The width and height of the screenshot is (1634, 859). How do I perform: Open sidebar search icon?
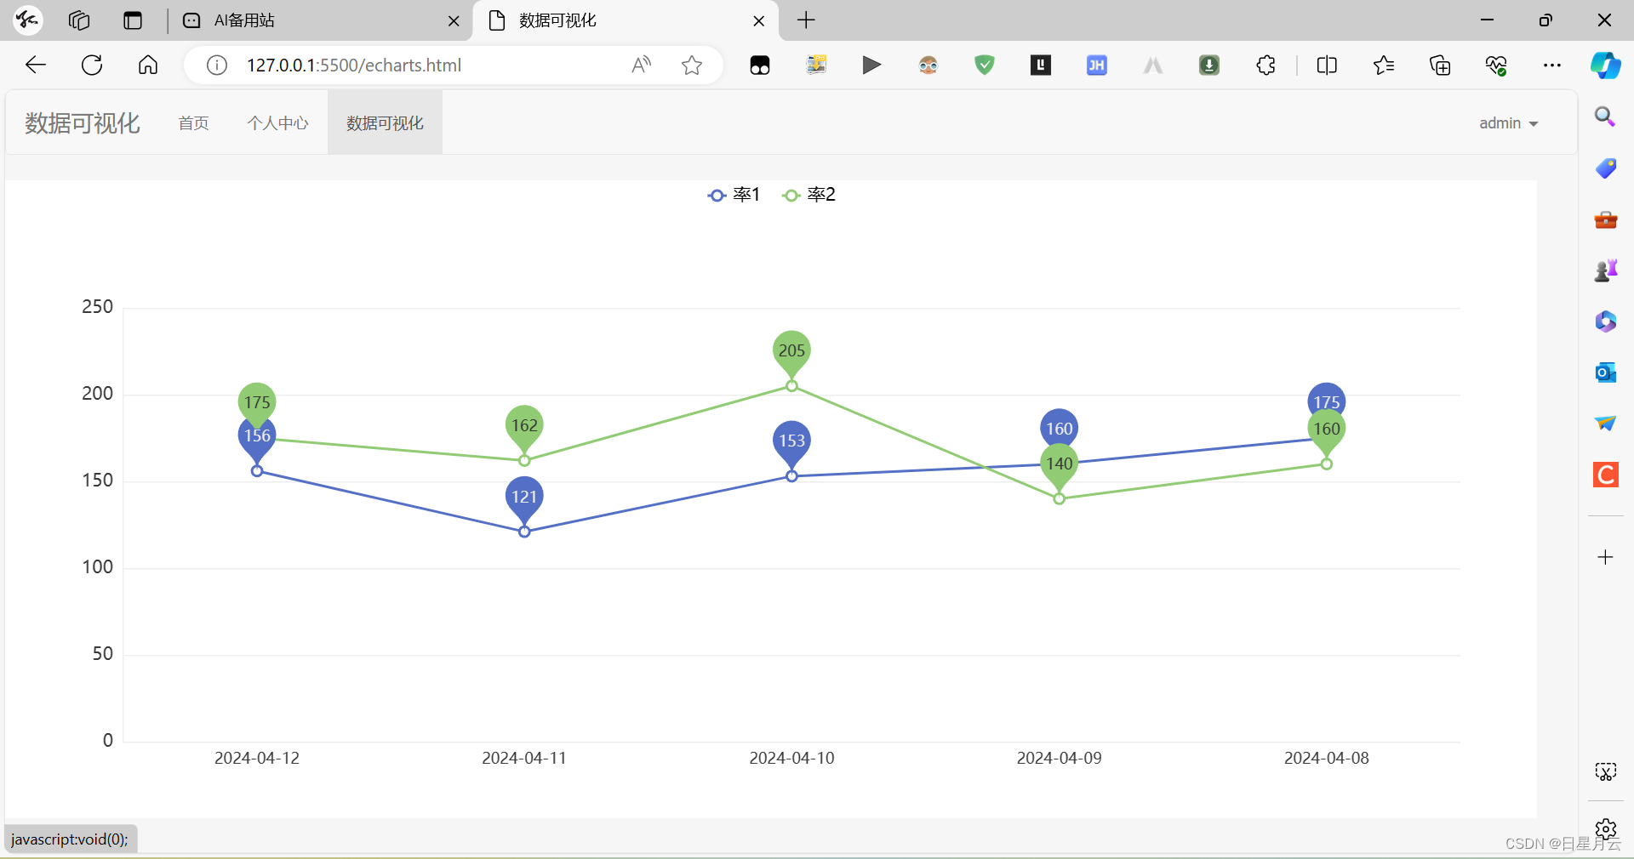[1605, 117]
